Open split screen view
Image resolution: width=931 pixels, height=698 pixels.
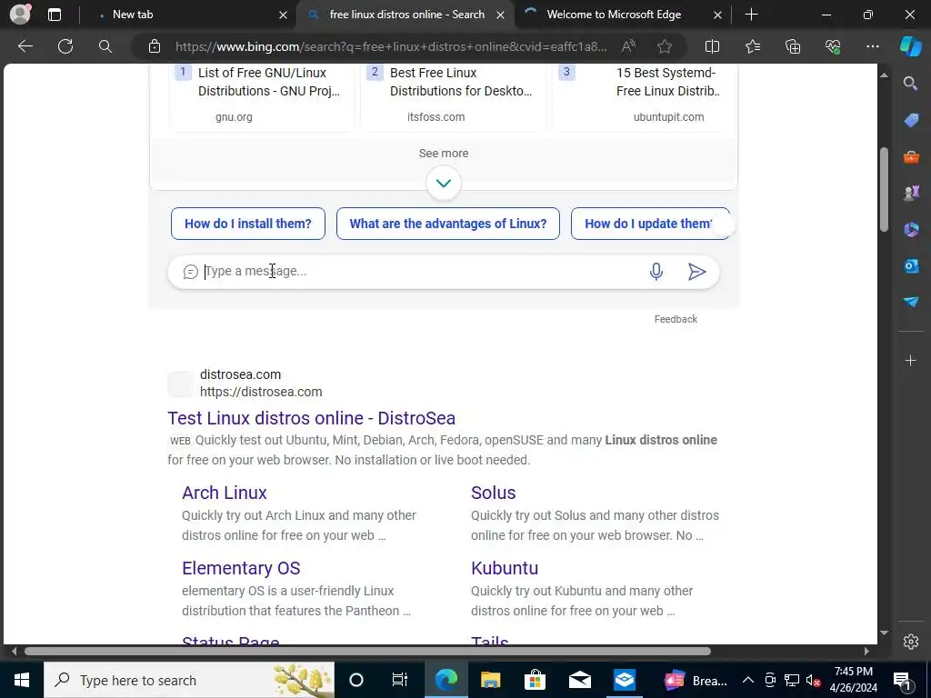[x=712, y=46]
